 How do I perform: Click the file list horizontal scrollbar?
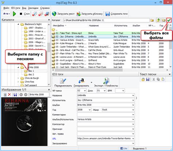(x=110, y=70)
